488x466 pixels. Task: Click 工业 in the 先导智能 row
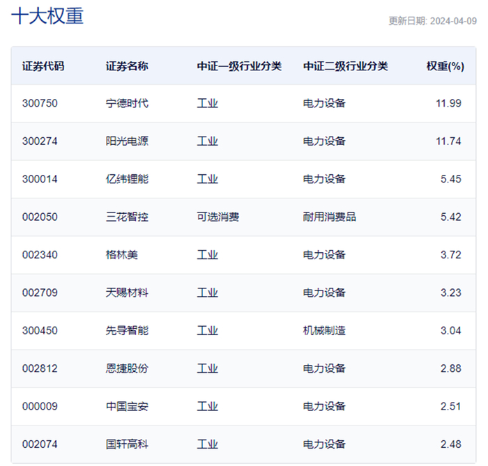click(x=208, y=330)
